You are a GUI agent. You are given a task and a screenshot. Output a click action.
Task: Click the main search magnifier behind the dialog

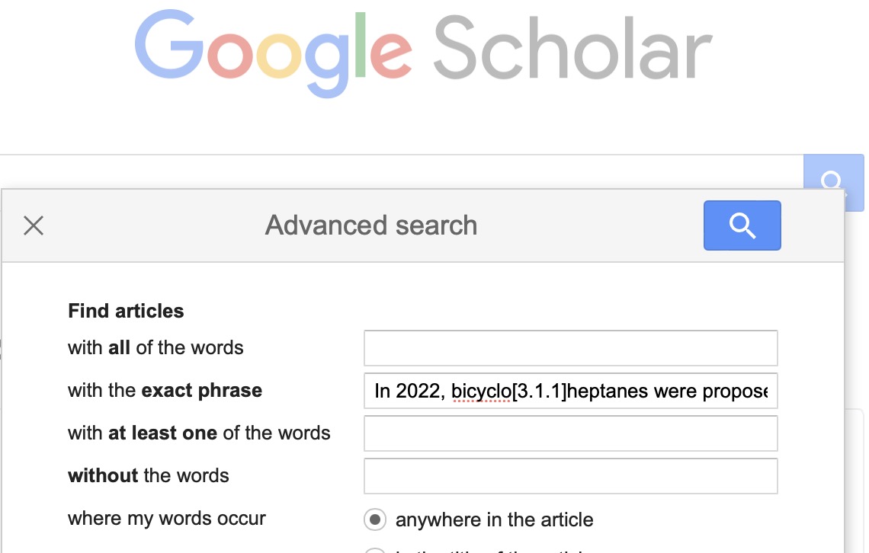(832, 179)
